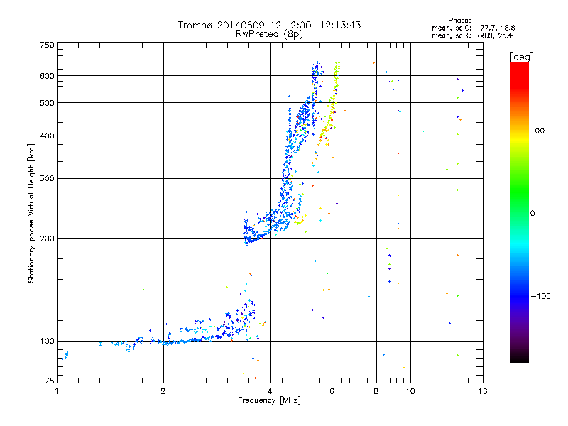The image size is (568, 426).
Task: Click the plot title "Tromsø 20140609 12:12:00-12:13:43"
Action: pyautogui.click(x=269, y=25)
